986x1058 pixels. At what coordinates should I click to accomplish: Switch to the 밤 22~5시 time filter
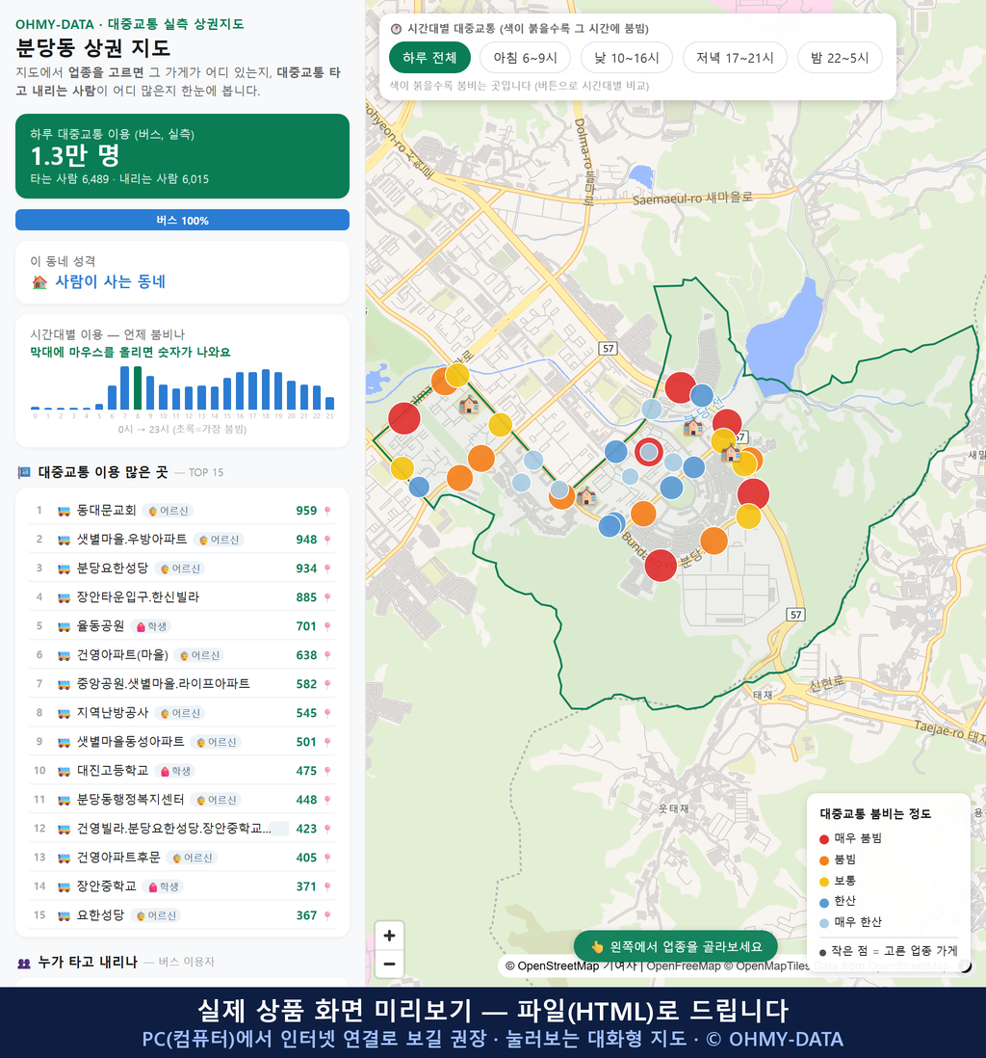point(840,58)
